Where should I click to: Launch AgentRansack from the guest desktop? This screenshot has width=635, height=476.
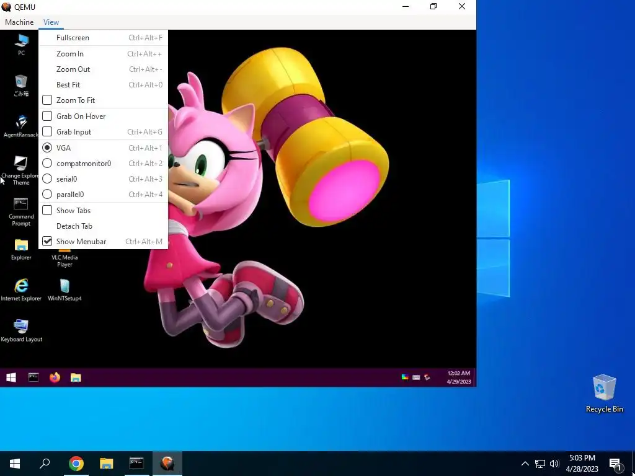click(x=20, y=126)
